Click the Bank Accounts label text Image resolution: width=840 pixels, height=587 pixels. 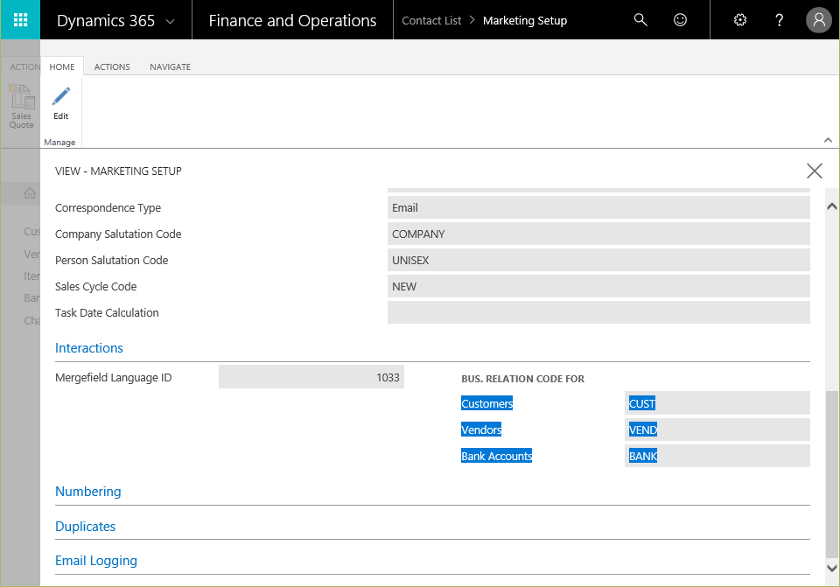[497, 456]
